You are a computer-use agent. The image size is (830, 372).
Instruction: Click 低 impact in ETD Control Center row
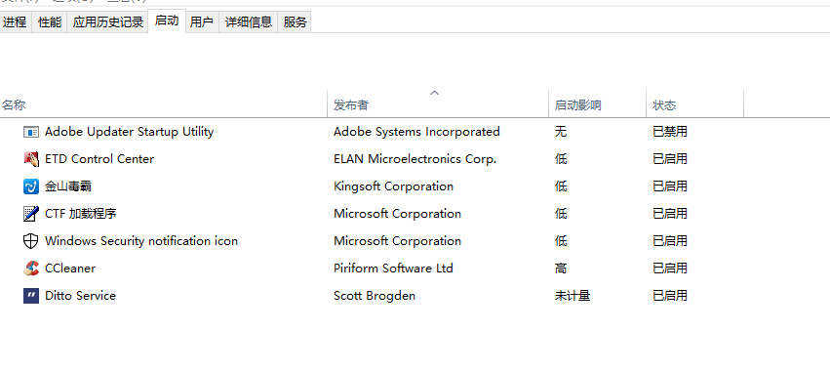tap(561, 159)
